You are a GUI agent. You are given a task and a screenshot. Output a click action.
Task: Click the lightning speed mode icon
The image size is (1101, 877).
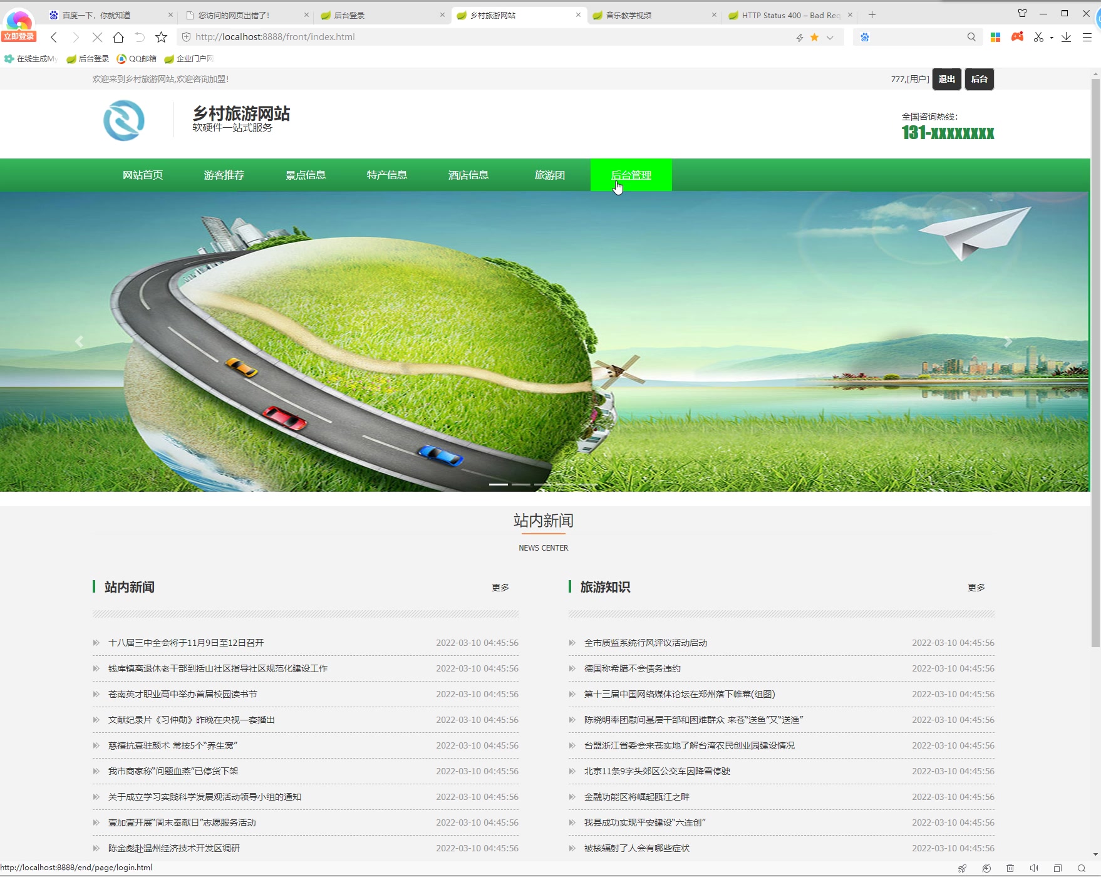[800, 38]
